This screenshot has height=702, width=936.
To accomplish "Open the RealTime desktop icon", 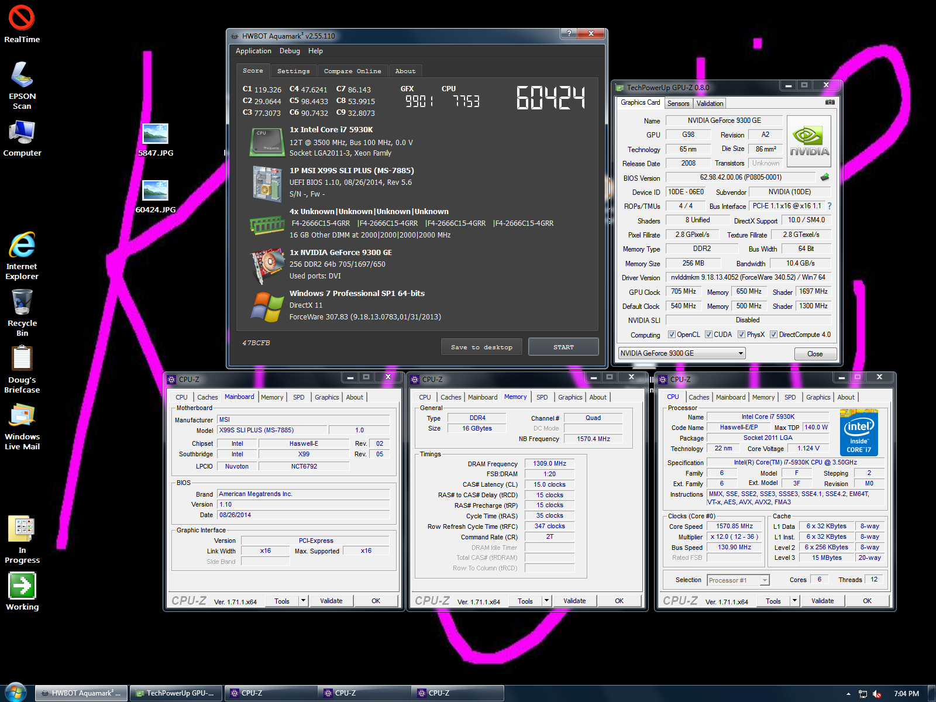I will 22,23.
